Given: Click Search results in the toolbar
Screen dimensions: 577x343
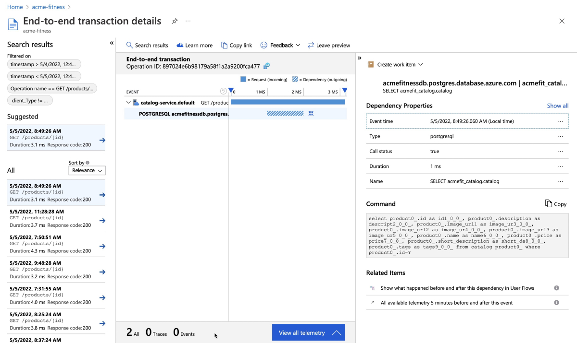Looking at the screenshot, I should tap(147, 45).
